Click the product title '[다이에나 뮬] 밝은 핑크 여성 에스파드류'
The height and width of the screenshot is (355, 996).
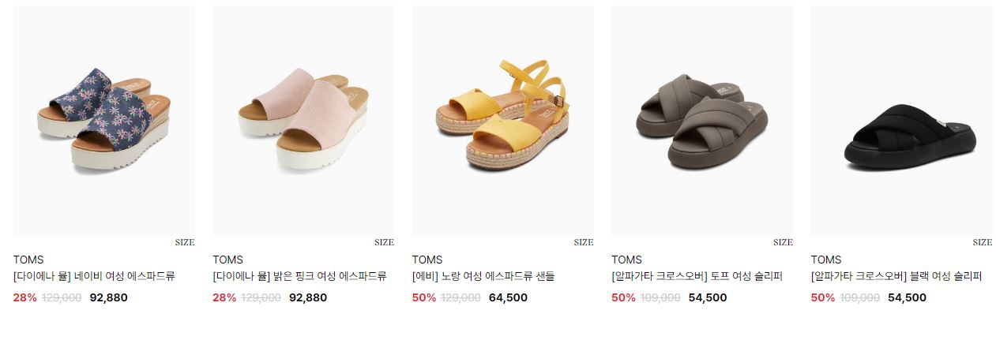pyautogui.click(x=299, y=277)
